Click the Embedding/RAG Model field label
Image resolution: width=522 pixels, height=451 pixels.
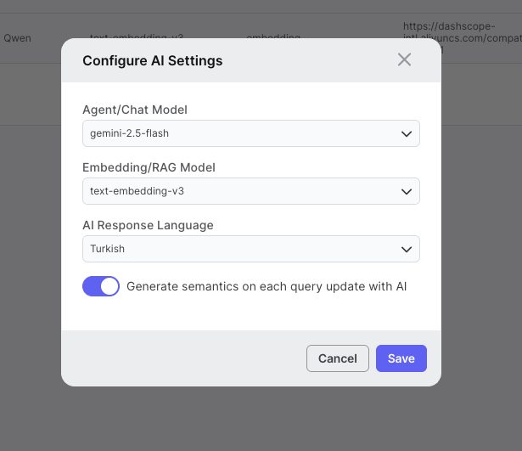pos(149,167)
